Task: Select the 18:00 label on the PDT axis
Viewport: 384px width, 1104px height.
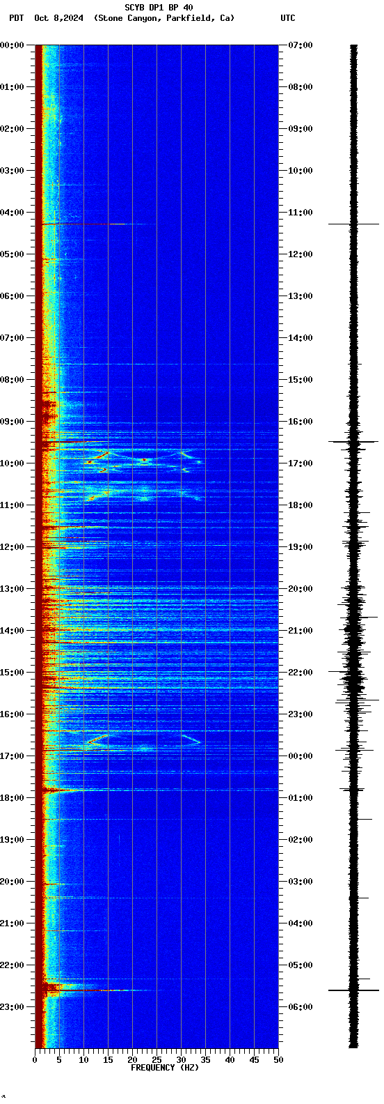Action: [x=13, y=798]
